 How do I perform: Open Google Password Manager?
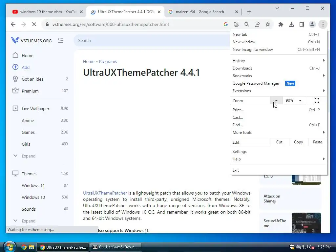[279, 83]
